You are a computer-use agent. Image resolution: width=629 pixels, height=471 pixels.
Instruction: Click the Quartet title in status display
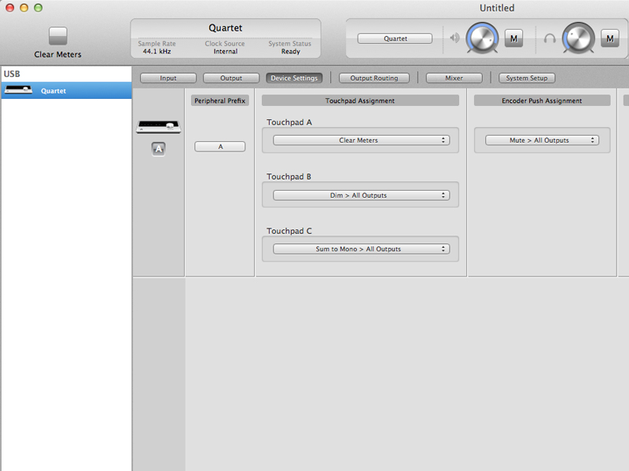click(x=226, y=28)
